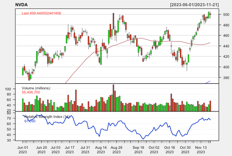Click the Jun 01 2023 date label
The image size is (232, 156).
(x=23, y=150)
